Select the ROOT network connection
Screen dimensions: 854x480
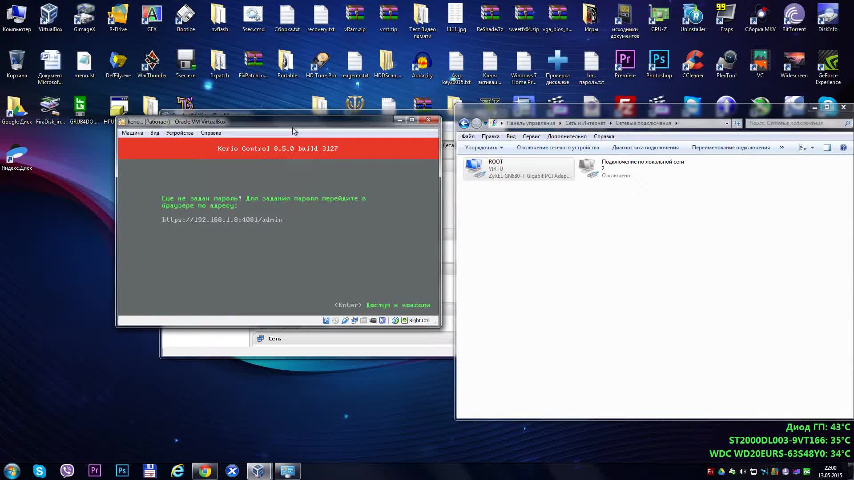(519, 168)
